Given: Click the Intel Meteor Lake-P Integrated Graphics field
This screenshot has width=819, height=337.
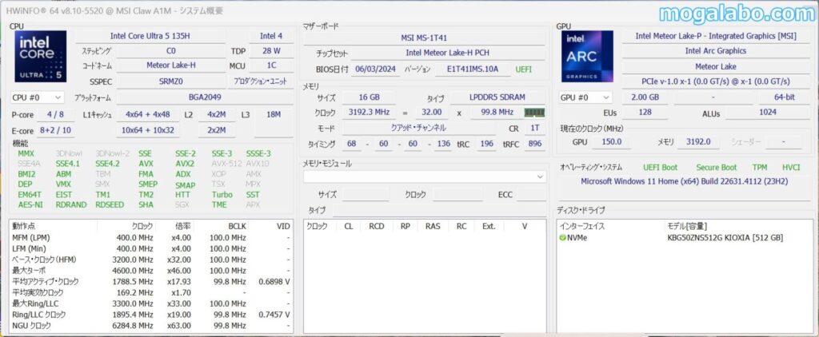Looking at the screenshot, I should [715, 36].
